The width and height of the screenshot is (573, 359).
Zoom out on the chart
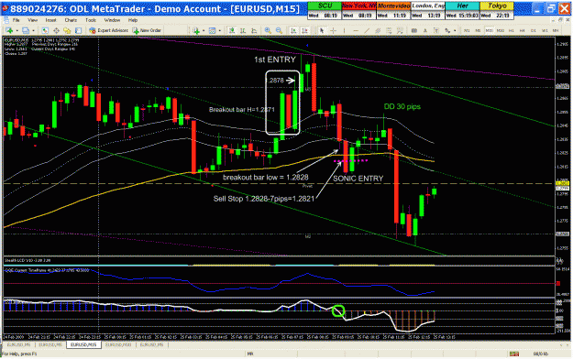[x=279, y=30]
